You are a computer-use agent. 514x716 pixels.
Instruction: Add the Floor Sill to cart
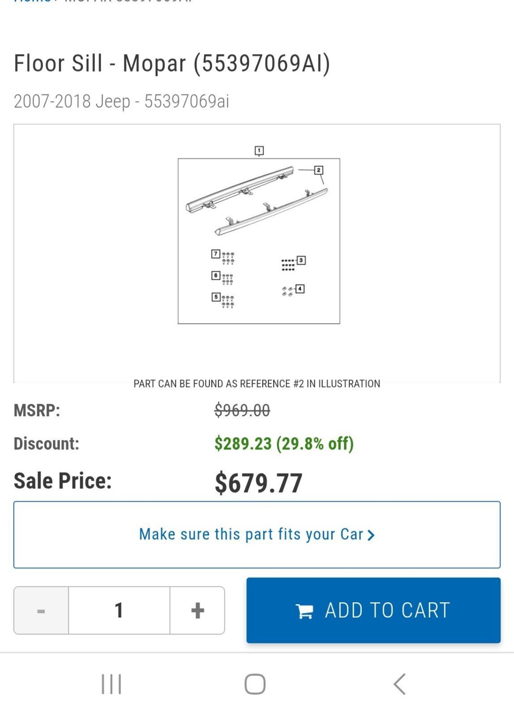point(373,610)
